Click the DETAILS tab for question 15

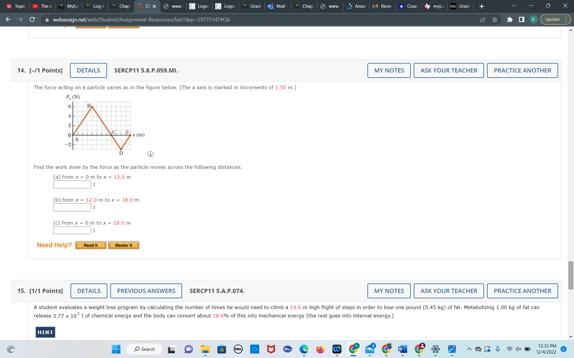[x=88, y=290]
